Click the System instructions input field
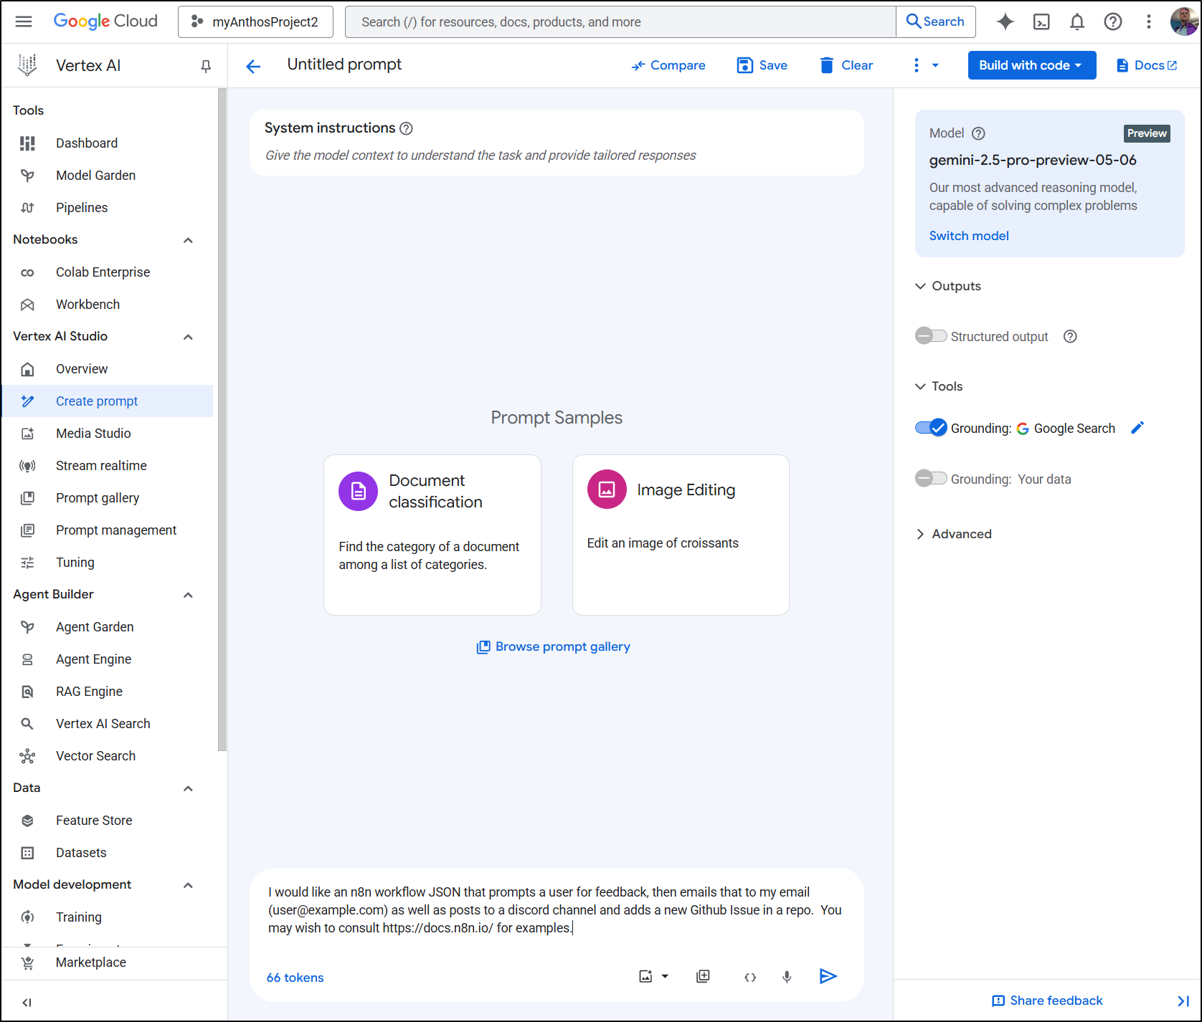This screenshot has height=1022, width=1202. (x=557, y=156)
